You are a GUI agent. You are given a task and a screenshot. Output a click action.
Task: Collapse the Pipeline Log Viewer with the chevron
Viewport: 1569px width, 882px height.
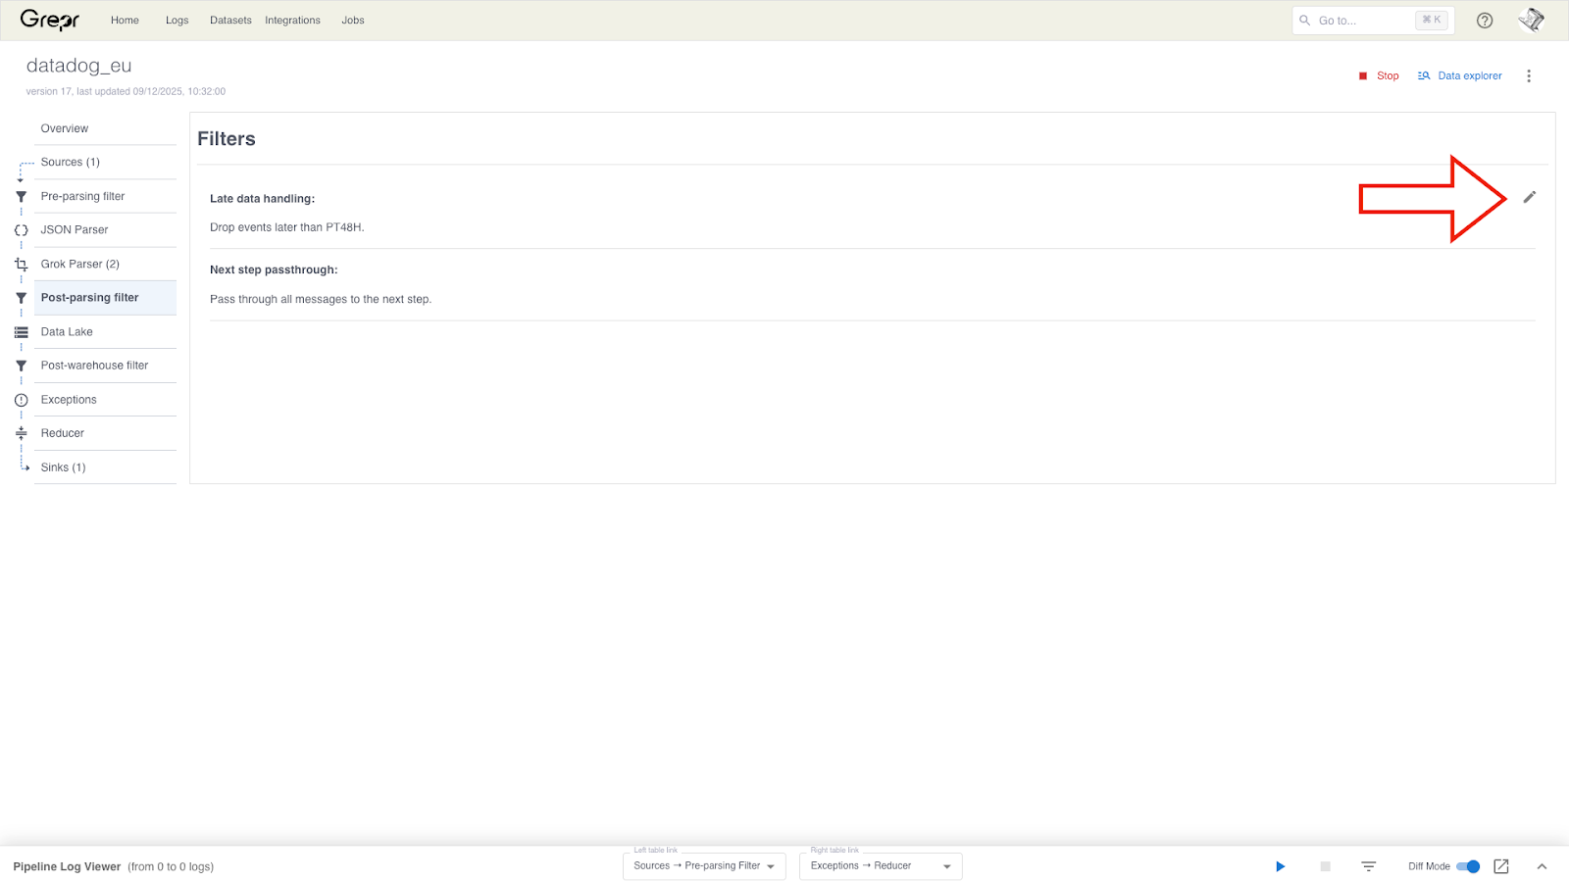1542,866
